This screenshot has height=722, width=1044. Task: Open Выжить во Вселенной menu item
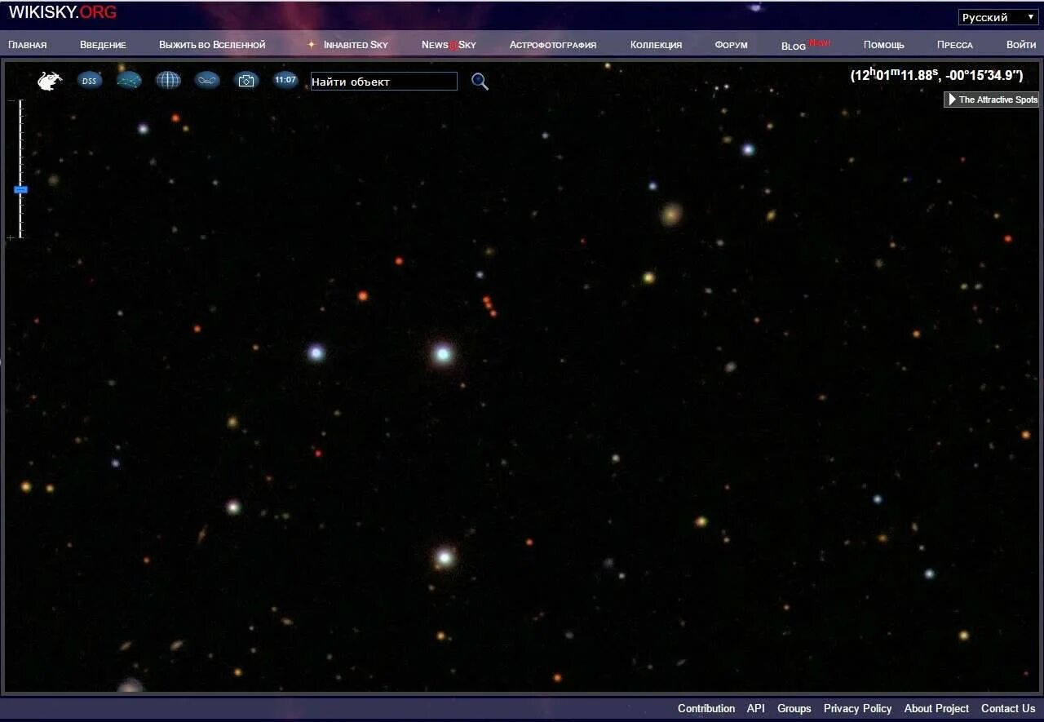pyautogui.click(x=212, y=45)
